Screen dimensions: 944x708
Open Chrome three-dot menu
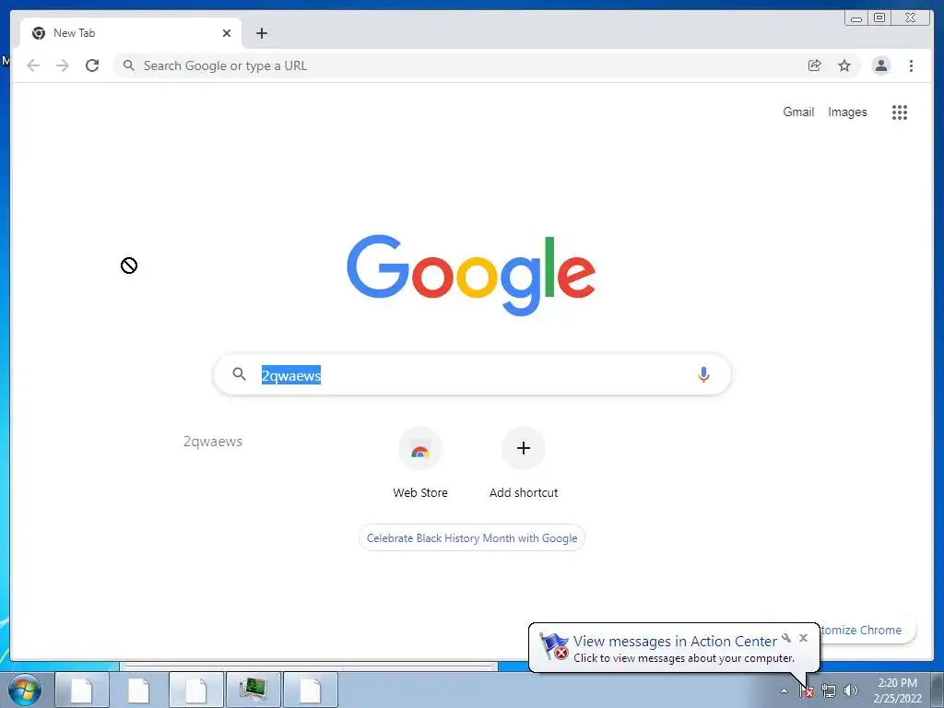(x=911, y=65)
